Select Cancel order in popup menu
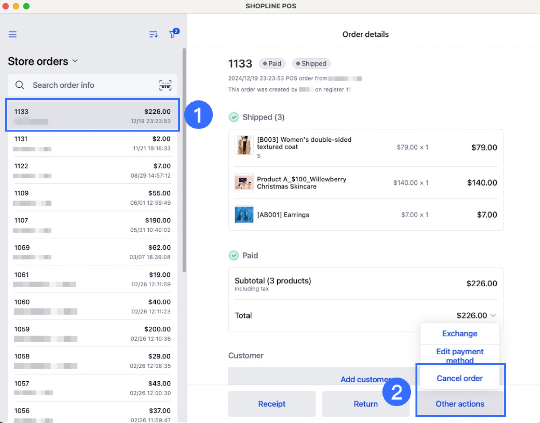This screenshot has width=540, height=423. coord(460,378)
